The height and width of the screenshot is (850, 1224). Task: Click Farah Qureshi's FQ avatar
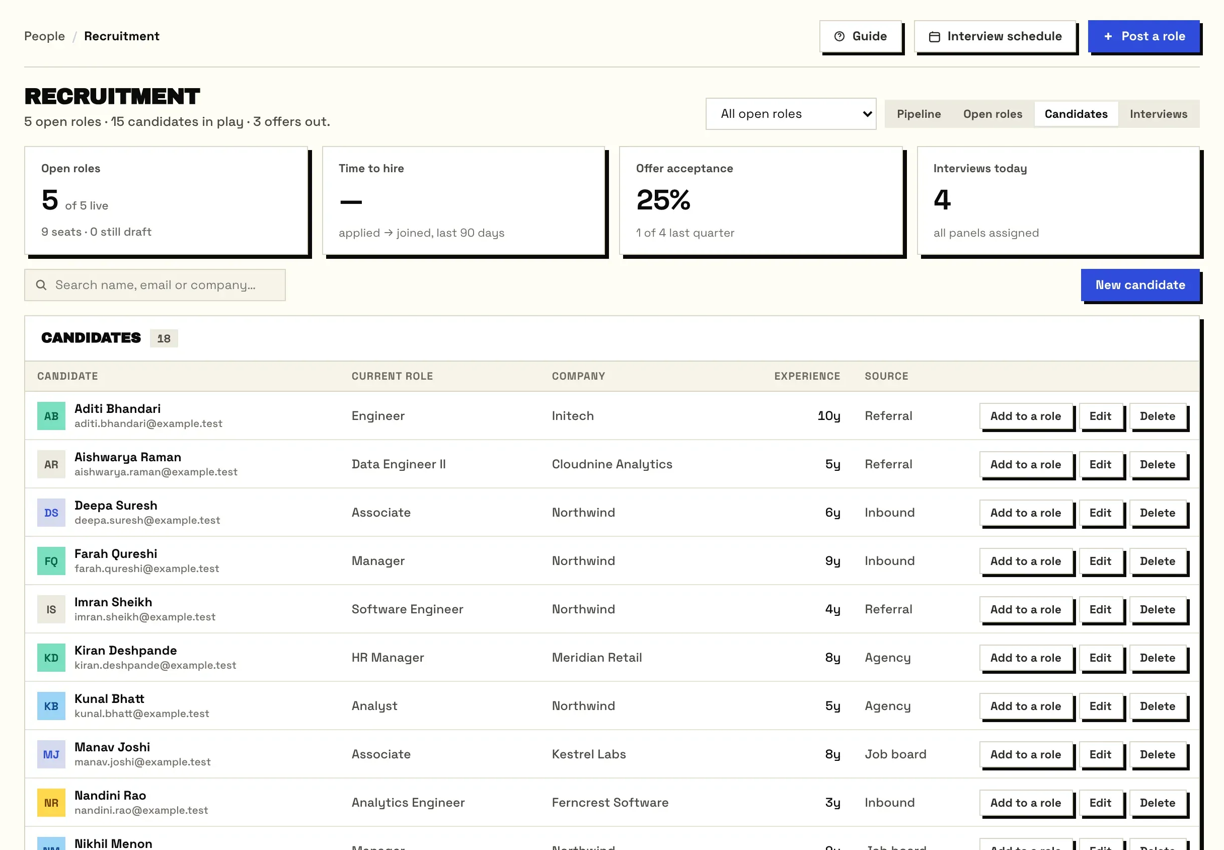[51, 561]
